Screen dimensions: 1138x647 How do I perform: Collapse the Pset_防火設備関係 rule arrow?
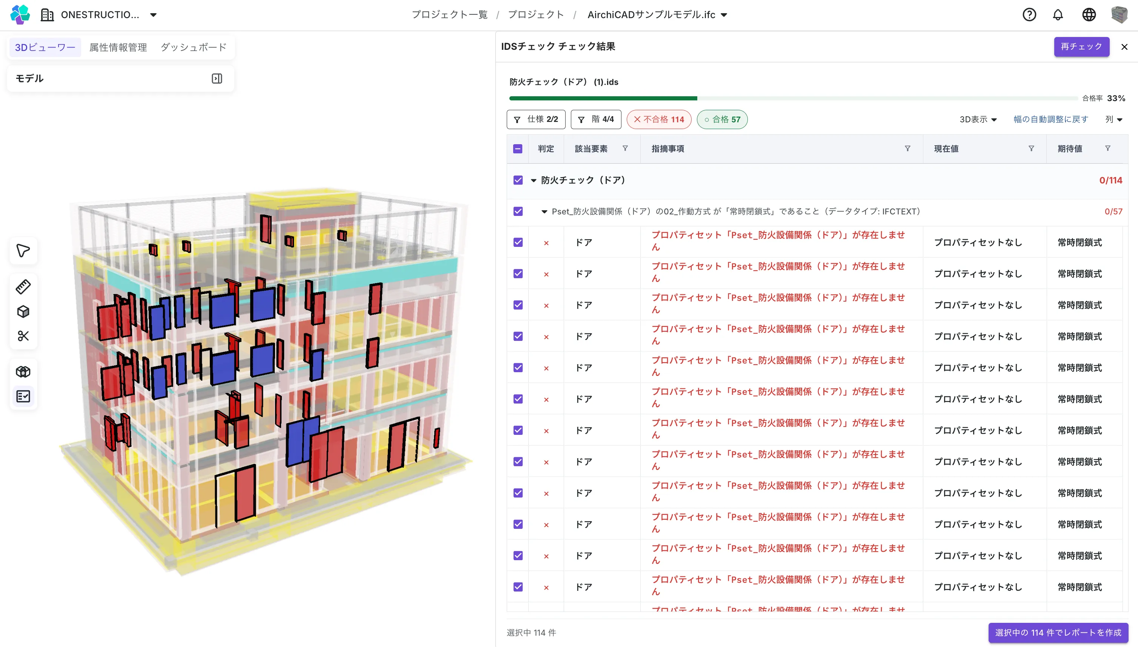coord(544,211)
